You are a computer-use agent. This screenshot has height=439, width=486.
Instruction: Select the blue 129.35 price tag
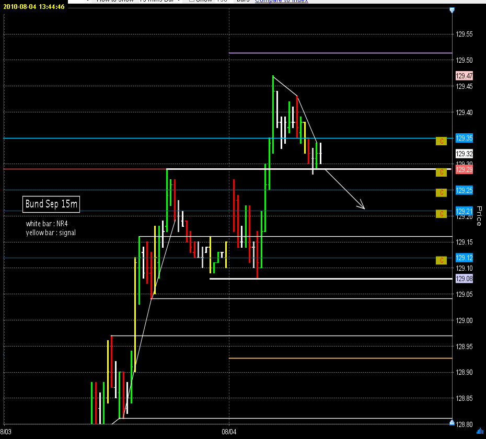(x=464, y=138)
